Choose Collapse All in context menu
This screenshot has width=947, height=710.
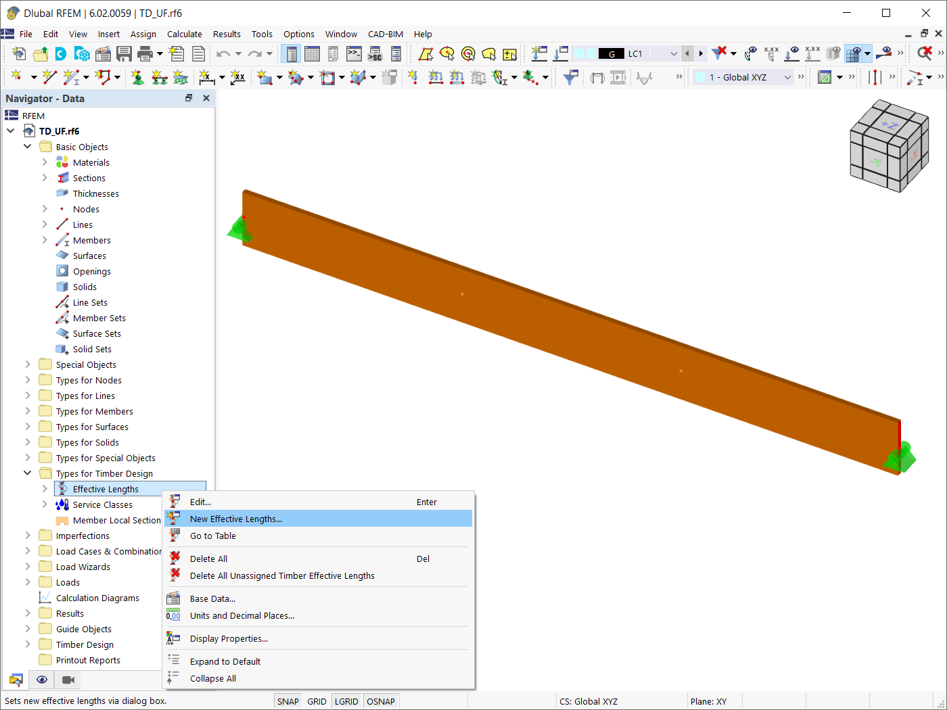click(318, 678)
